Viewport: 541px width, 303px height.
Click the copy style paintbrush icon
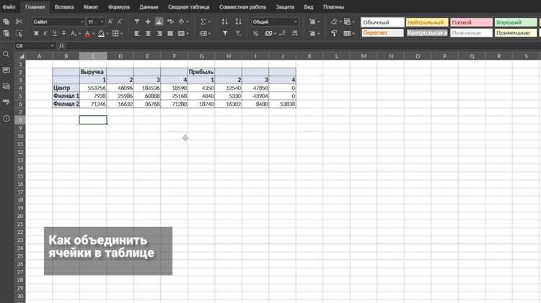[334, 33]
